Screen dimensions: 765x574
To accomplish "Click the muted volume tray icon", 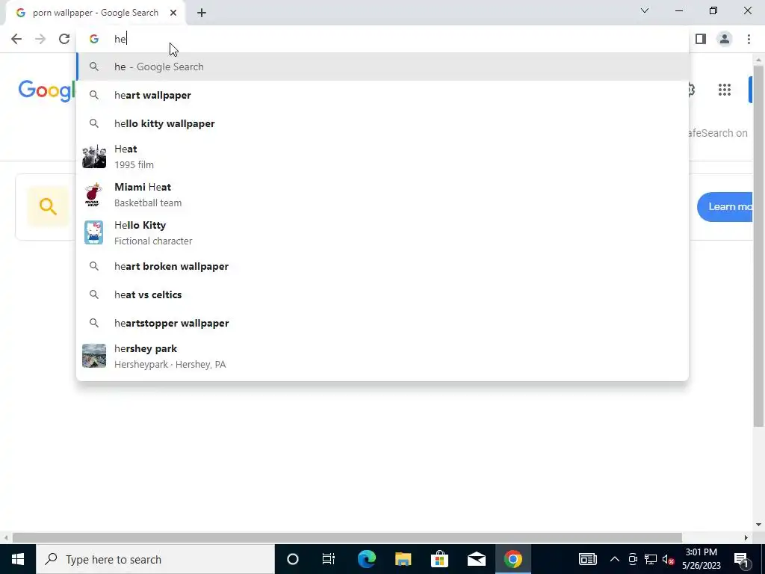I will tap(669, 559).
